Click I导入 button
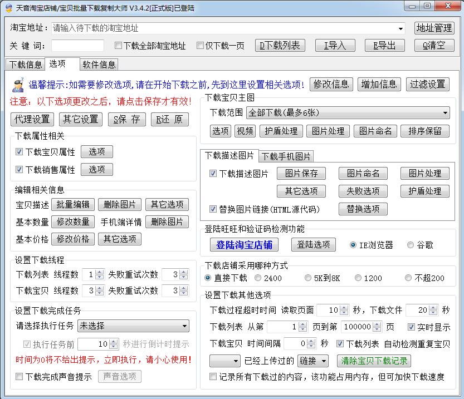The image size is (464, 399). [335, 46]
